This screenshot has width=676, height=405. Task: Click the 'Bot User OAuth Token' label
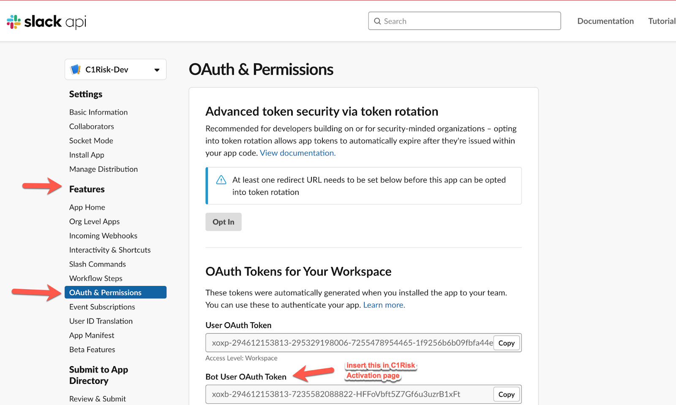246,377
